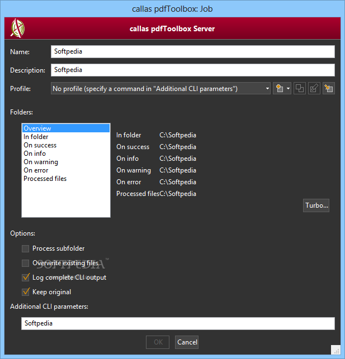Click the callas pdfToolbox logo icon
Screen dimensions: 345x359
point(17,28)
